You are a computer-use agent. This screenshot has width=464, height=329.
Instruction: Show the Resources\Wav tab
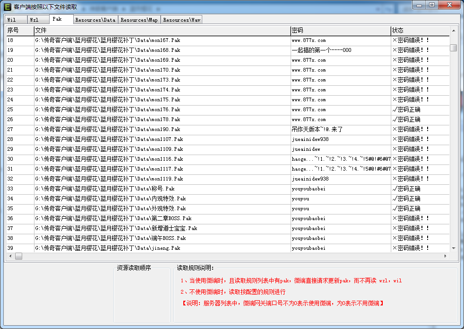[181, 20]
